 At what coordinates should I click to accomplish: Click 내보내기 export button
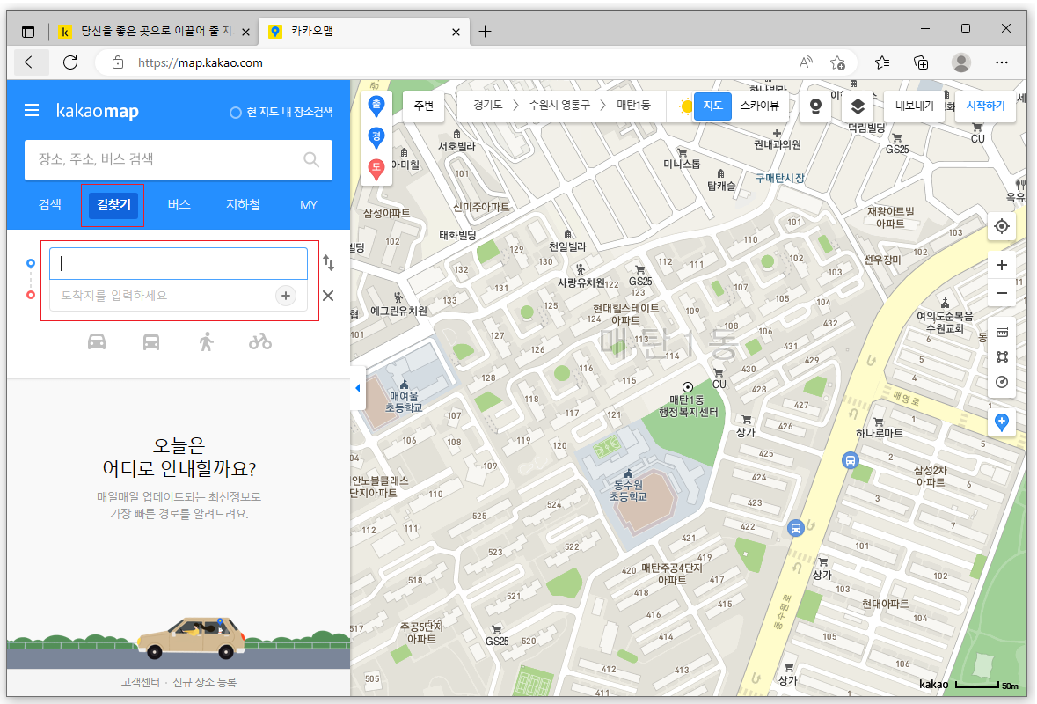click(915, 106)
